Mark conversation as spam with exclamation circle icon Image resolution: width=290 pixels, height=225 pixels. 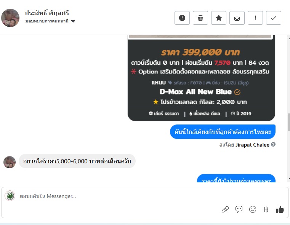(x=182, y=18)
